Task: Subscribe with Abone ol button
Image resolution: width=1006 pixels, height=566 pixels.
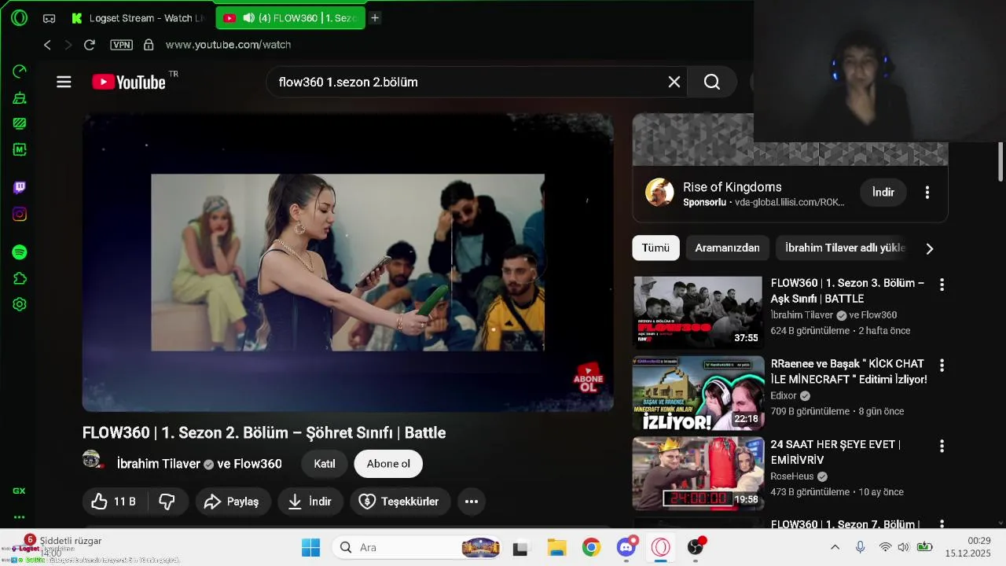Action: coord(388,464)
